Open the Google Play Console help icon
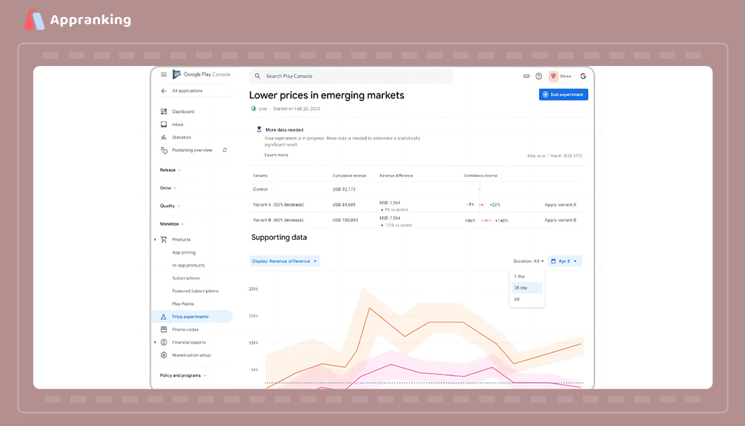This screenshot has width=745, height=426. 538,76
